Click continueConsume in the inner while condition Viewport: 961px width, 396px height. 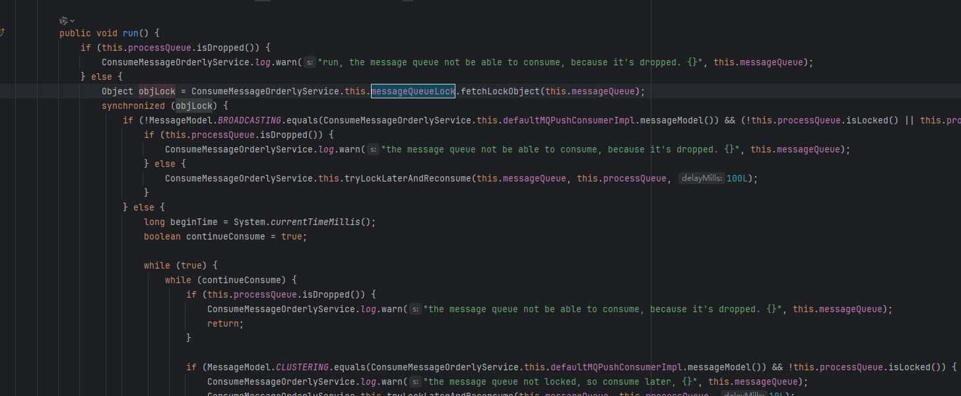click(x=242, y=280)
